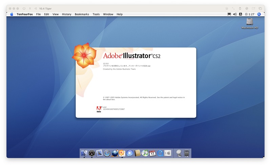Viewport: 271px width, 166px height.
Task: Click the Adobe Illustrator CS2 title on splash
Action: 132,56
